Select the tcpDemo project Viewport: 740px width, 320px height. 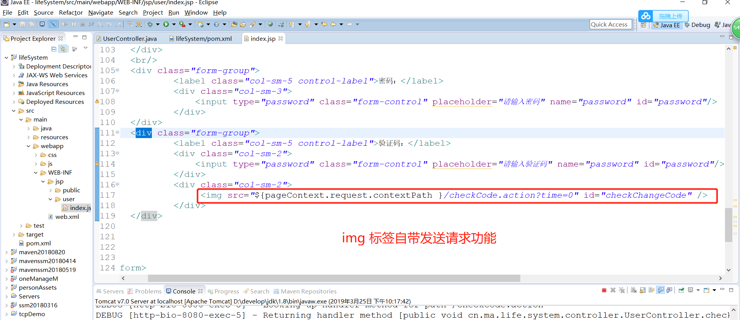click(x=28, y=314)
